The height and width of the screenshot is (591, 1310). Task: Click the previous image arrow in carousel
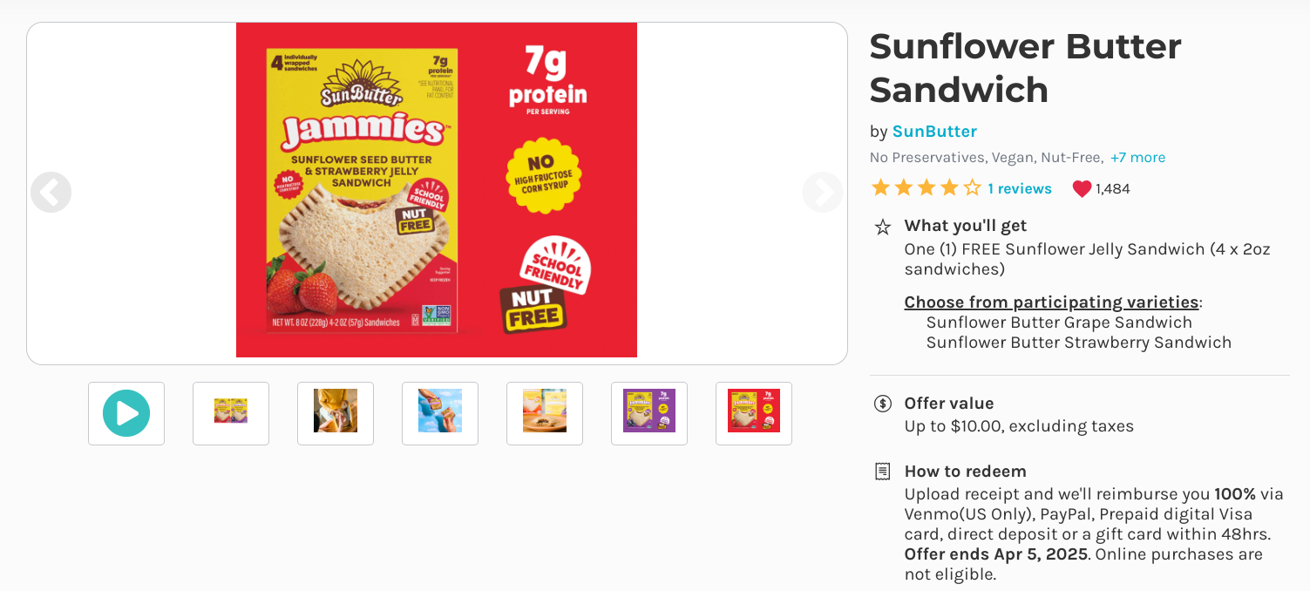tap(51, 193)
